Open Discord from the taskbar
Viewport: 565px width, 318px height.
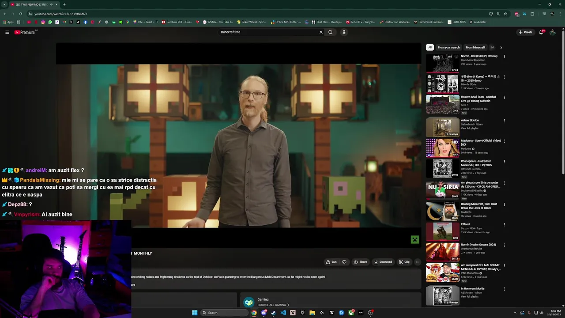tap(264, 313)
